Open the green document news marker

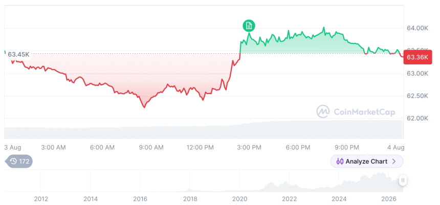[x=249, y=26]
